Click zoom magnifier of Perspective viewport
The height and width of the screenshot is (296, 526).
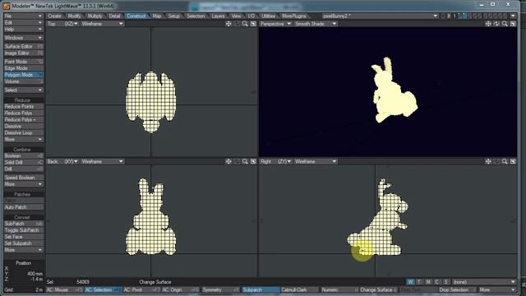coord(505,24)
